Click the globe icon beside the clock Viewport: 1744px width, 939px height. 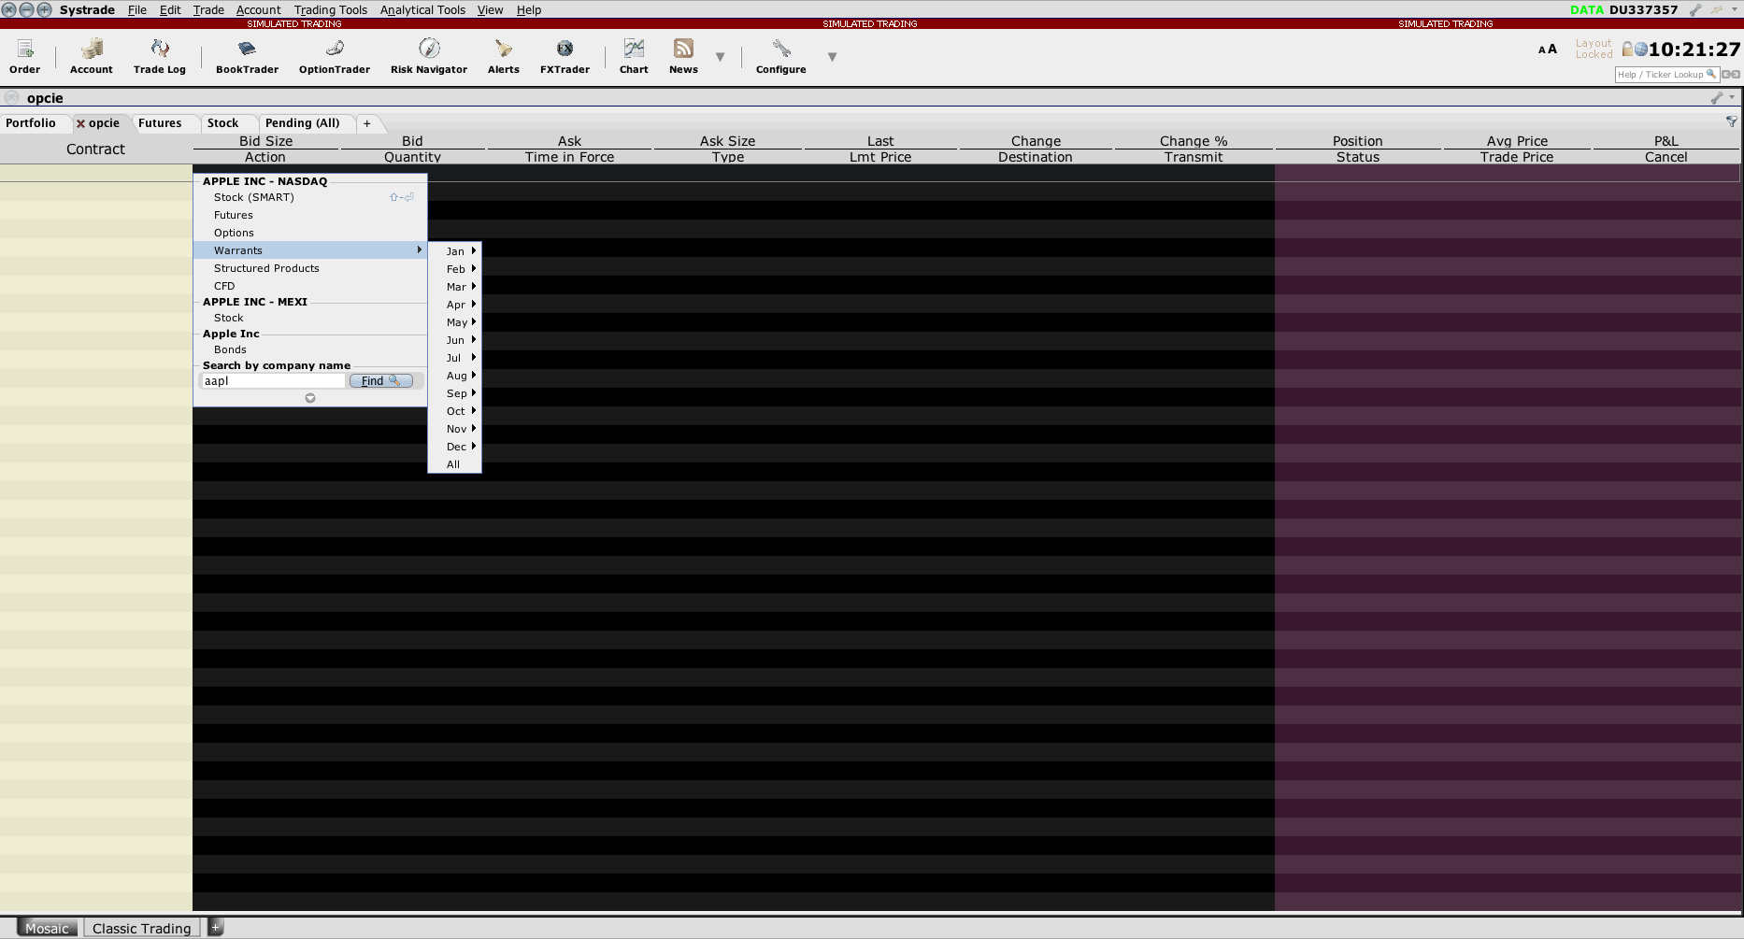[x=1640, y=50]
